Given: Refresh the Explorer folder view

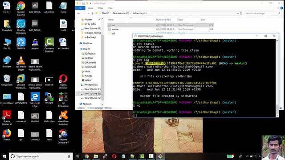Looking at the screenshot, I should 241,13.
